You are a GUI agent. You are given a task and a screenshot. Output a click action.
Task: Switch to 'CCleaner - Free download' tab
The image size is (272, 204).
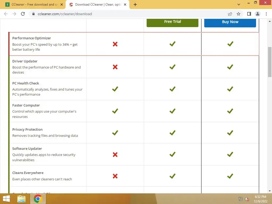pos(33,5)
